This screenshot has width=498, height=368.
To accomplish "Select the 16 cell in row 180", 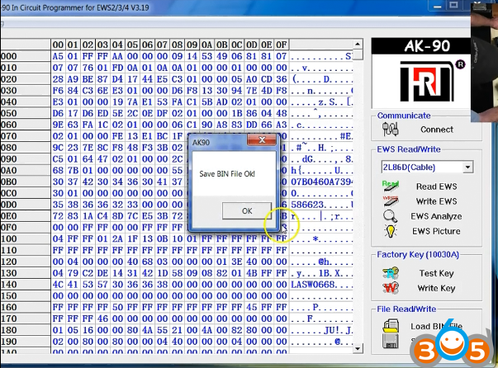I will (x=88, y=330).
